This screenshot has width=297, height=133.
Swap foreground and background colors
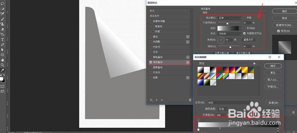(4, 75)
